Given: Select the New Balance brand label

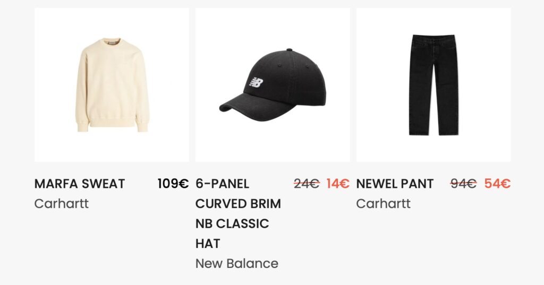Looking at the screenshot, I should coord(236,263).
